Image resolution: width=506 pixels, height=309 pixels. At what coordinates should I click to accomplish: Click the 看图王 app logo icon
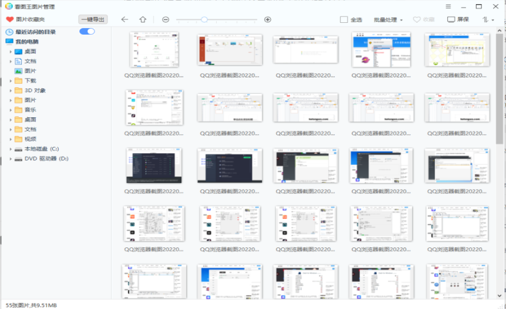(9, 6)
